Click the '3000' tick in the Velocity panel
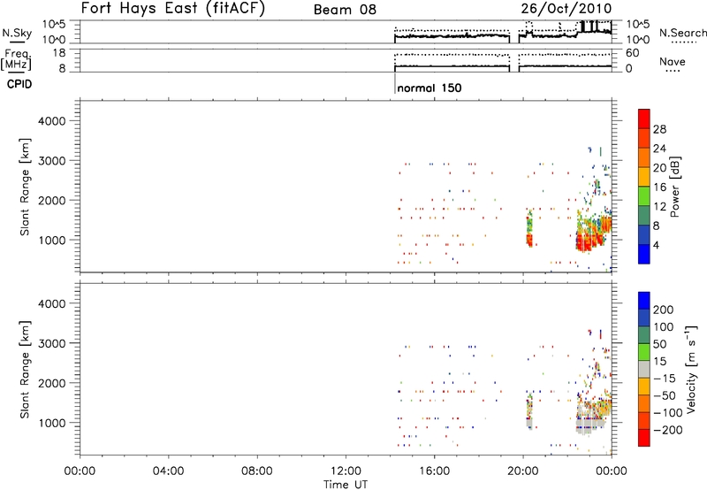707x490 pixels. 51,343
